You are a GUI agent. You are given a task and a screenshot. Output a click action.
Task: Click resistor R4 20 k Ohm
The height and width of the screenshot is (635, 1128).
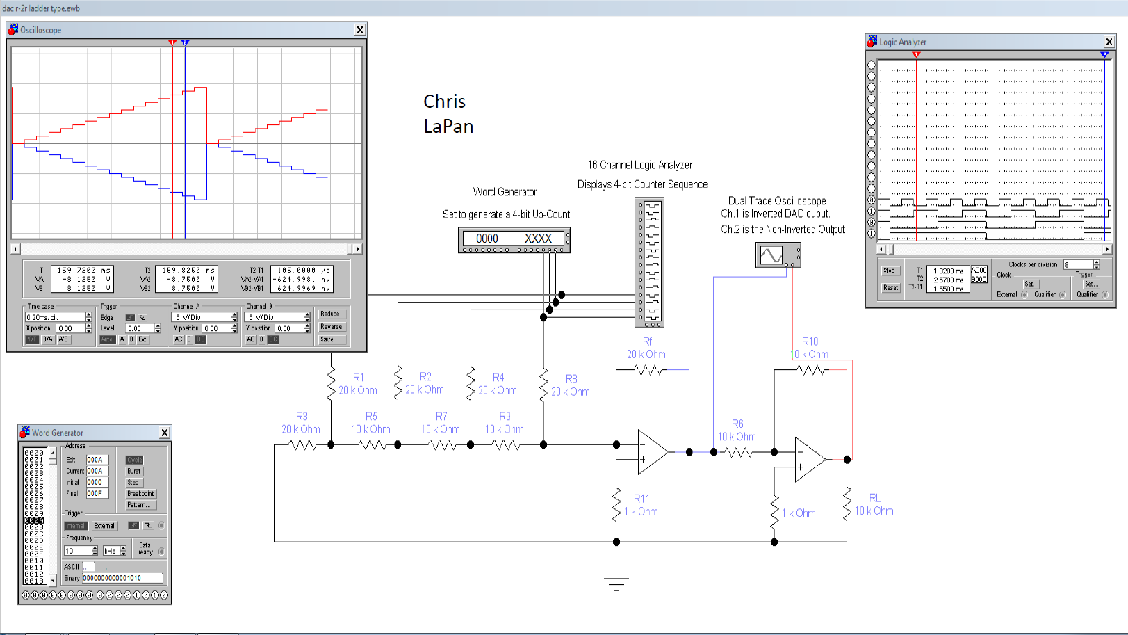point(471,383)
